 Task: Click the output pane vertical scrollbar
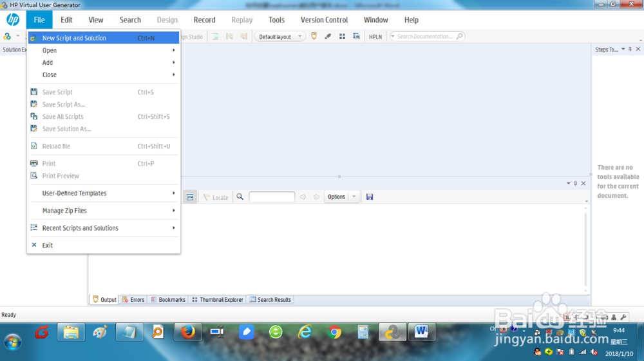[585, 249]
